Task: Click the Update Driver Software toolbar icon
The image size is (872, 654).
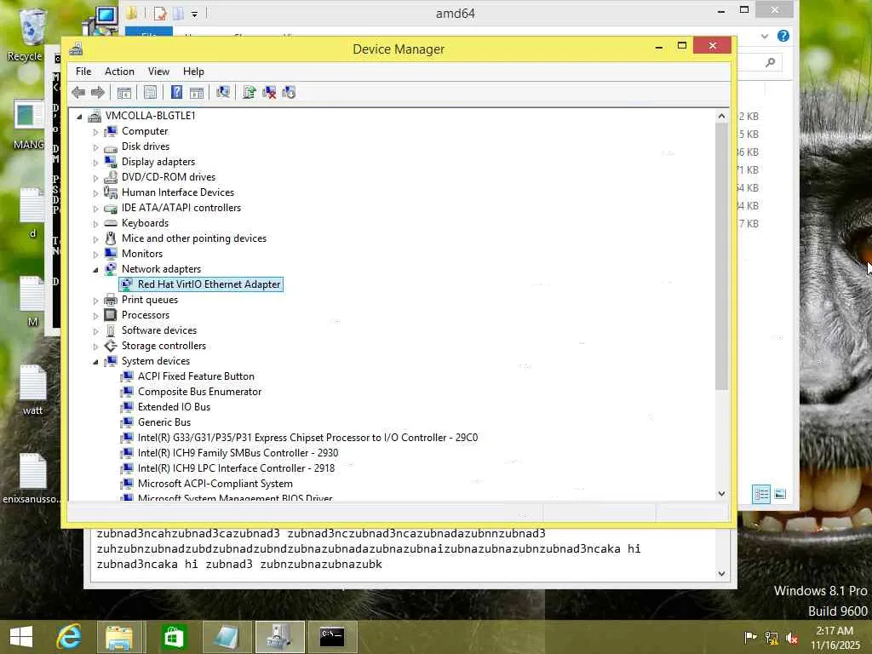Action: [250, 92]
